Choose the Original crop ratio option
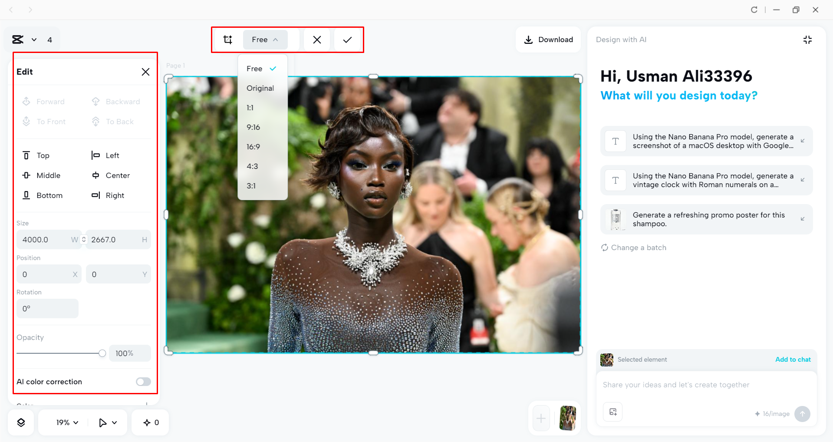The image size is (833, 442). click(263, 88)
